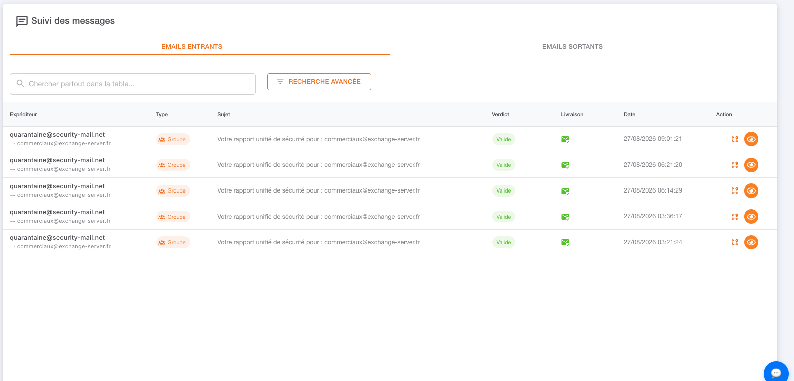Click sender quarantaine@security-mail.net in 09:01:21 row

click(57, 135)
